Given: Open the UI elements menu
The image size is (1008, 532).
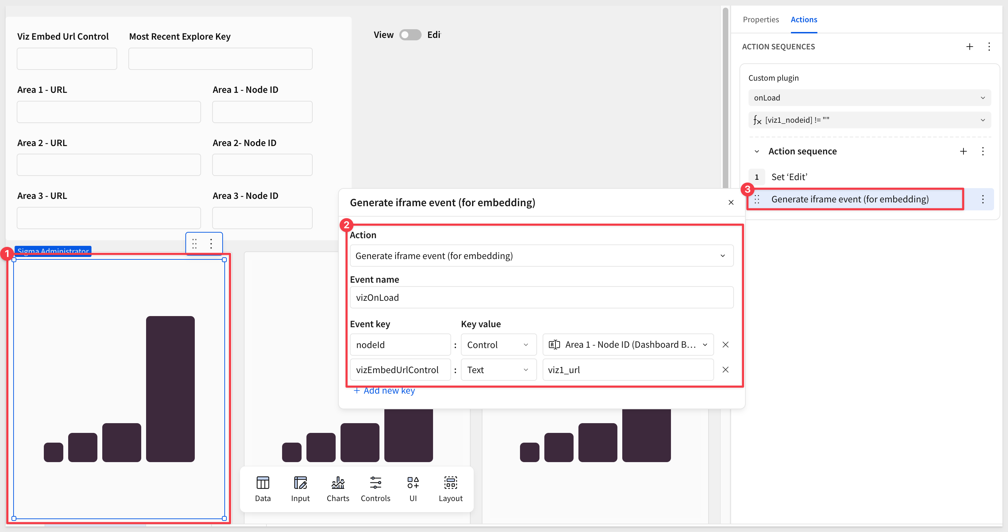Looking at the screenshot, I should pos(413,489).
